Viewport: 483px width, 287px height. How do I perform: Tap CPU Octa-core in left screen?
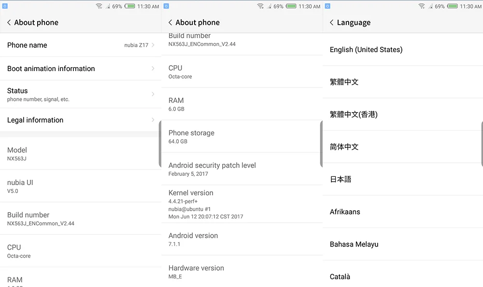pyautogui.click(x=81, y=251)
